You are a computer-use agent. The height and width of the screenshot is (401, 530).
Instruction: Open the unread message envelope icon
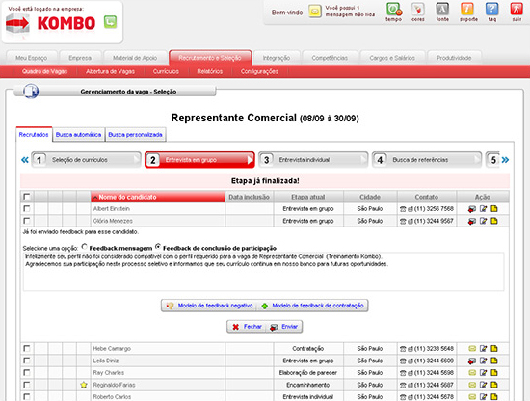[315, 12]
